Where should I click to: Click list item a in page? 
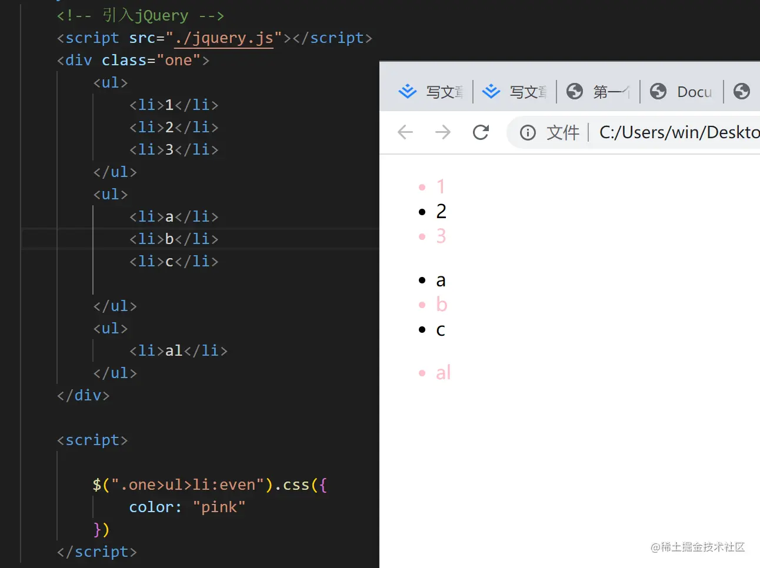(x=441, y=280)
